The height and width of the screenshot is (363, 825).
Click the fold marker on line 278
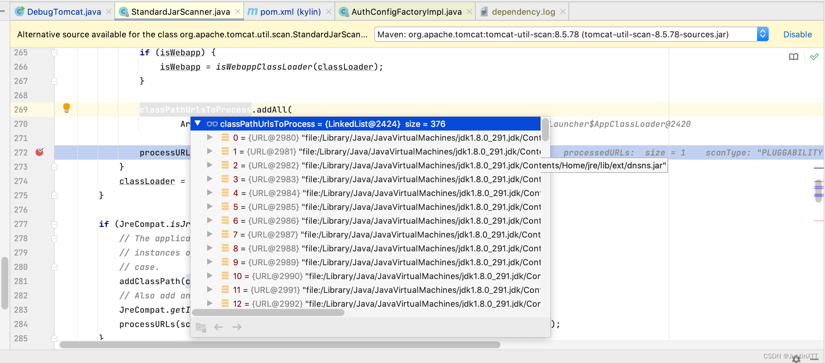coord(54,238)
